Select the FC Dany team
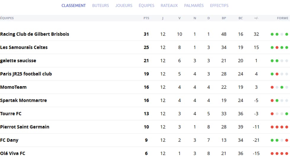290x163 pixels. point(9,140)
